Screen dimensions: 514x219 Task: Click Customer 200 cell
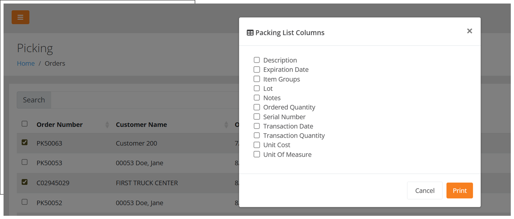pos(136,143)
